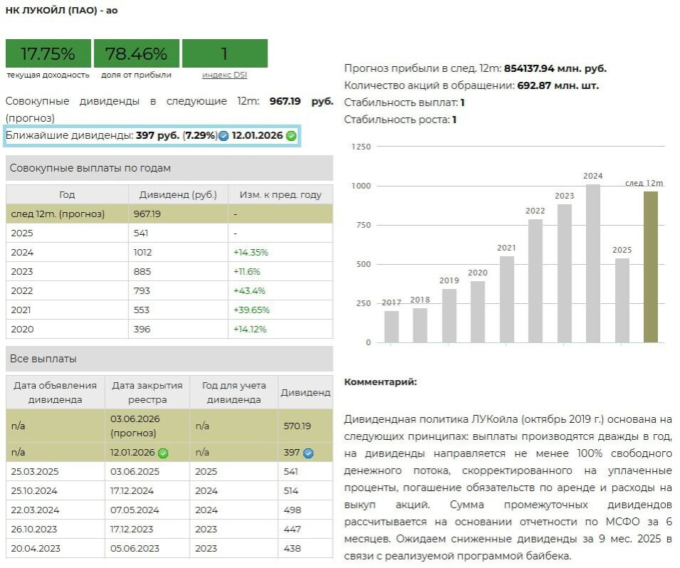Click green checkmark in the table's 12.01.2026 row
The width and height of the screenshot is (680, 568).
click(x=163, y=453)
